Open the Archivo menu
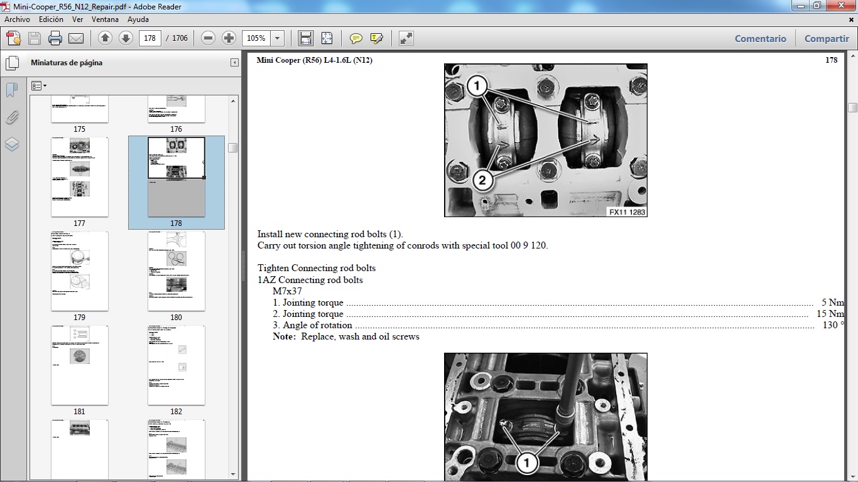 (16, 19)
